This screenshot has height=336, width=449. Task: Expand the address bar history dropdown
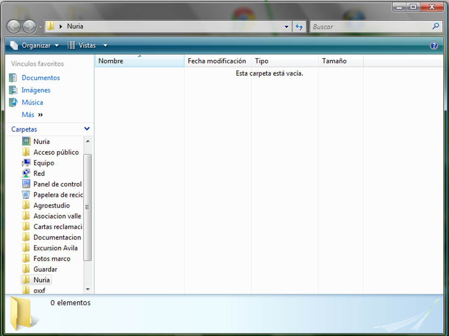coord(287,27)
